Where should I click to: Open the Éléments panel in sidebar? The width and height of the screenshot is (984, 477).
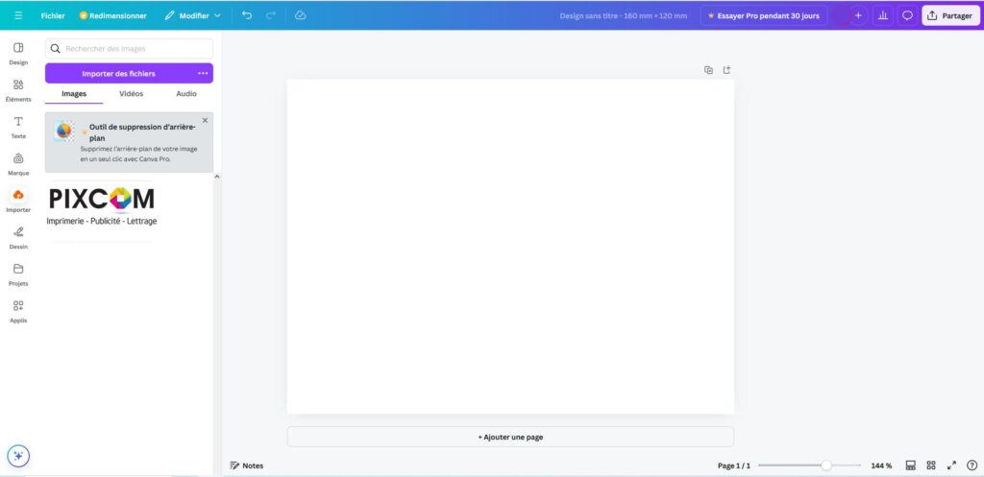(x=18, y=89)
